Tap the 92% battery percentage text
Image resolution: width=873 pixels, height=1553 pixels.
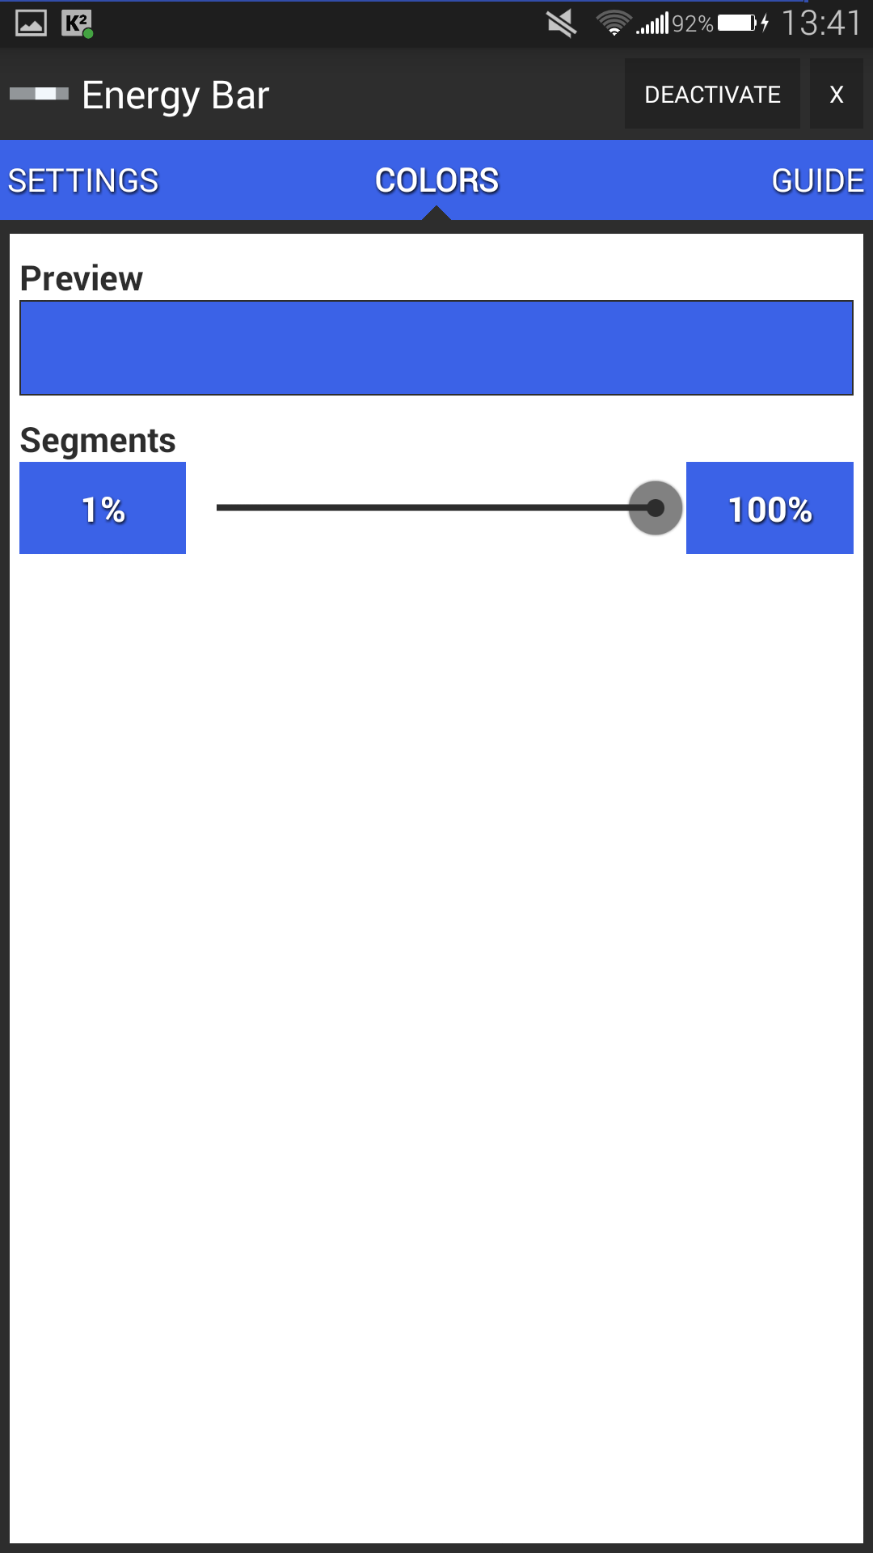(x=693, y=24)
